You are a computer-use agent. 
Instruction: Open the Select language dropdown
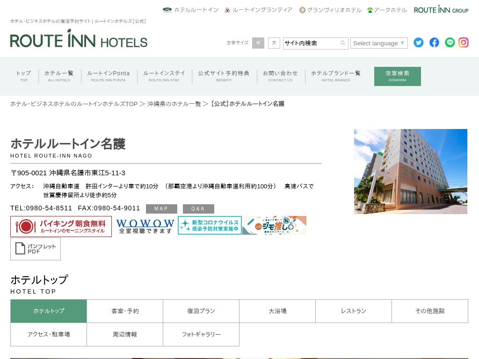tap(379, 43)
